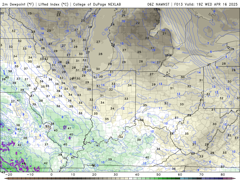The height and width of the screenshot is (180, 240).
Task: Click the "06Z NAMNST" model run label
Action: (x=158, y=4)
